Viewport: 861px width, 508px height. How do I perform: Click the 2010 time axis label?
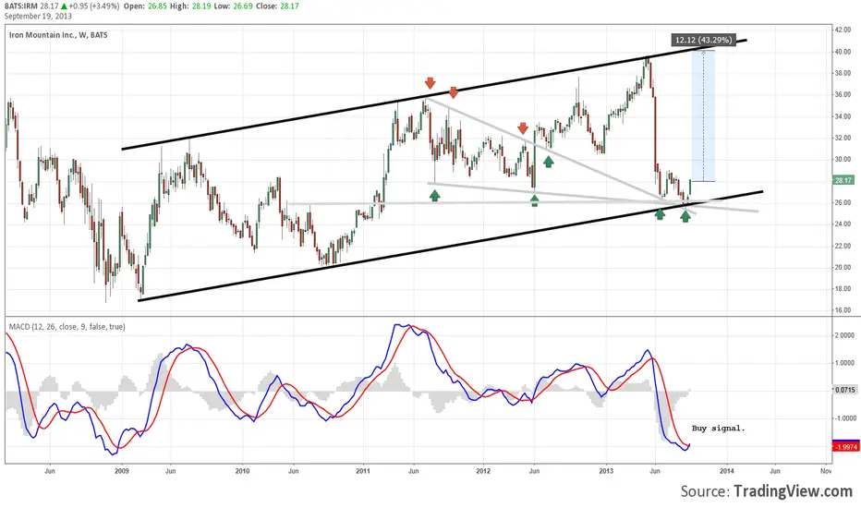[x=242, y=471]
